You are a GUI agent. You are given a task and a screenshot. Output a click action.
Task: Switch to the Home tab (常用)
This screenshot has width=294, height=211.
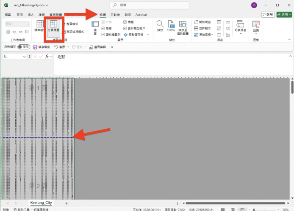point(19,15)
